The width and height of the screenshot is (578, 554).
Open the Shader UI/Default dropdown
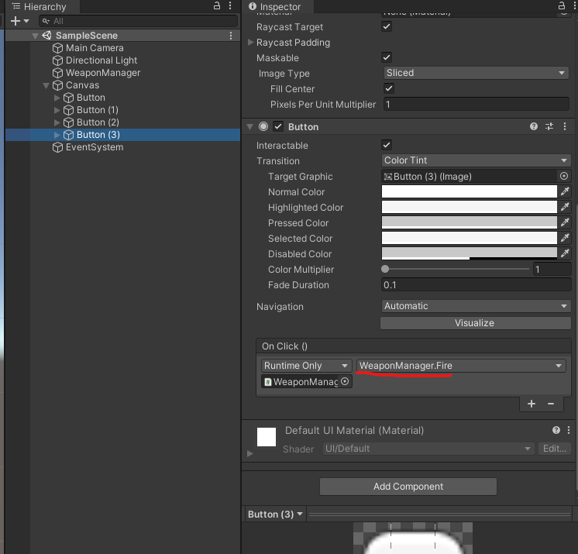[x=428, y=449]
